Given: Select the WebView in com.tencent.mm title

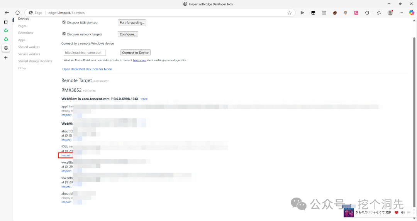Looking at the screenshot, I should tap(100, 99).
